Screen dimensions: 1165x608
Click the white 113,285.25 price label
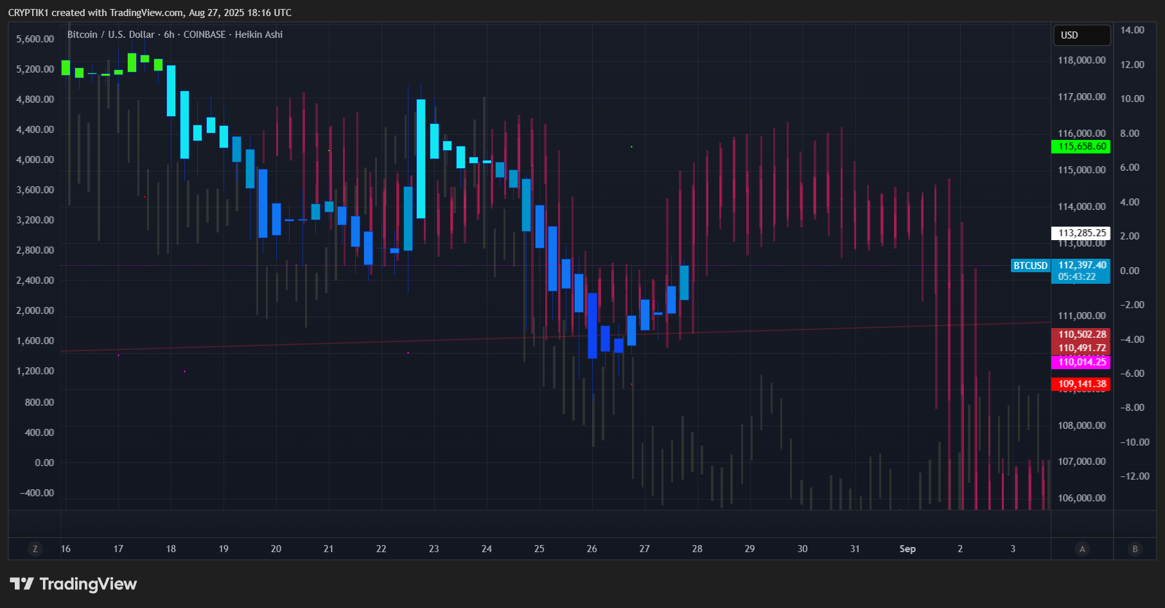pyautogui.click(x=1082, y=233)
